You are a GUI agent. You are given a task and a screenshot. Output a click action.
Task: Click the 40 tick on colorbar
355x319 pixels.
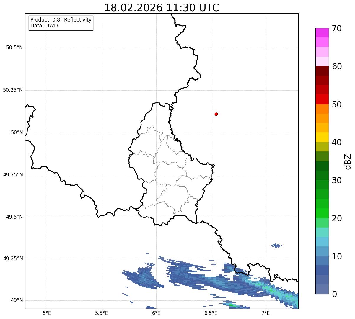(x=337, y=142)
